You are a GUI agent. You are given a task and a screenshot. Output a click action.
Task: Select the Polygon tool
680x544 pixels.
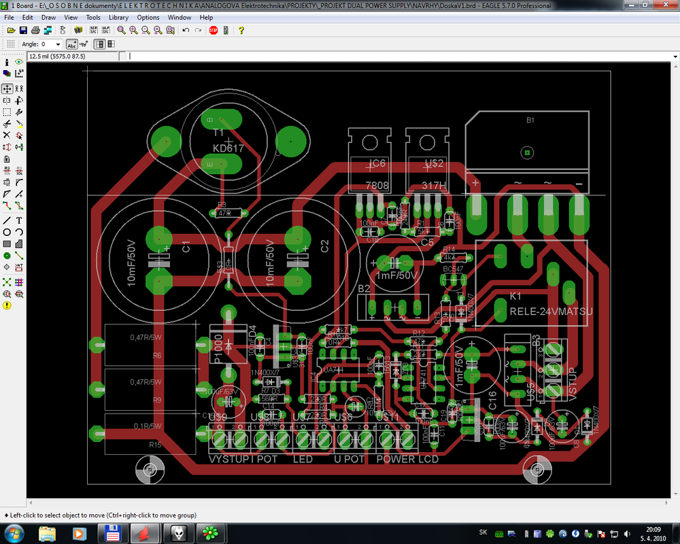point(19,244)
